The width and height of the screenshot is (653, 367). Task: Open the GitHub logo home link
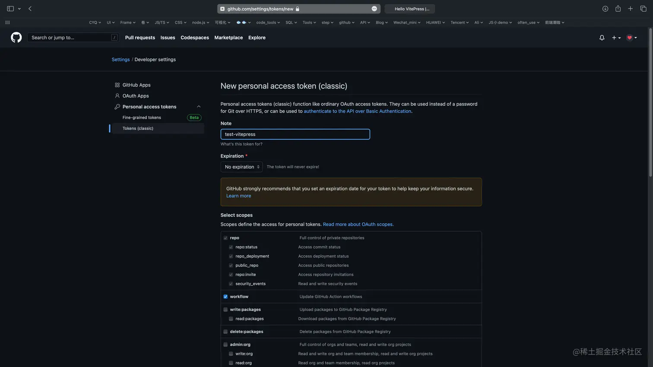tap(16, 38)
